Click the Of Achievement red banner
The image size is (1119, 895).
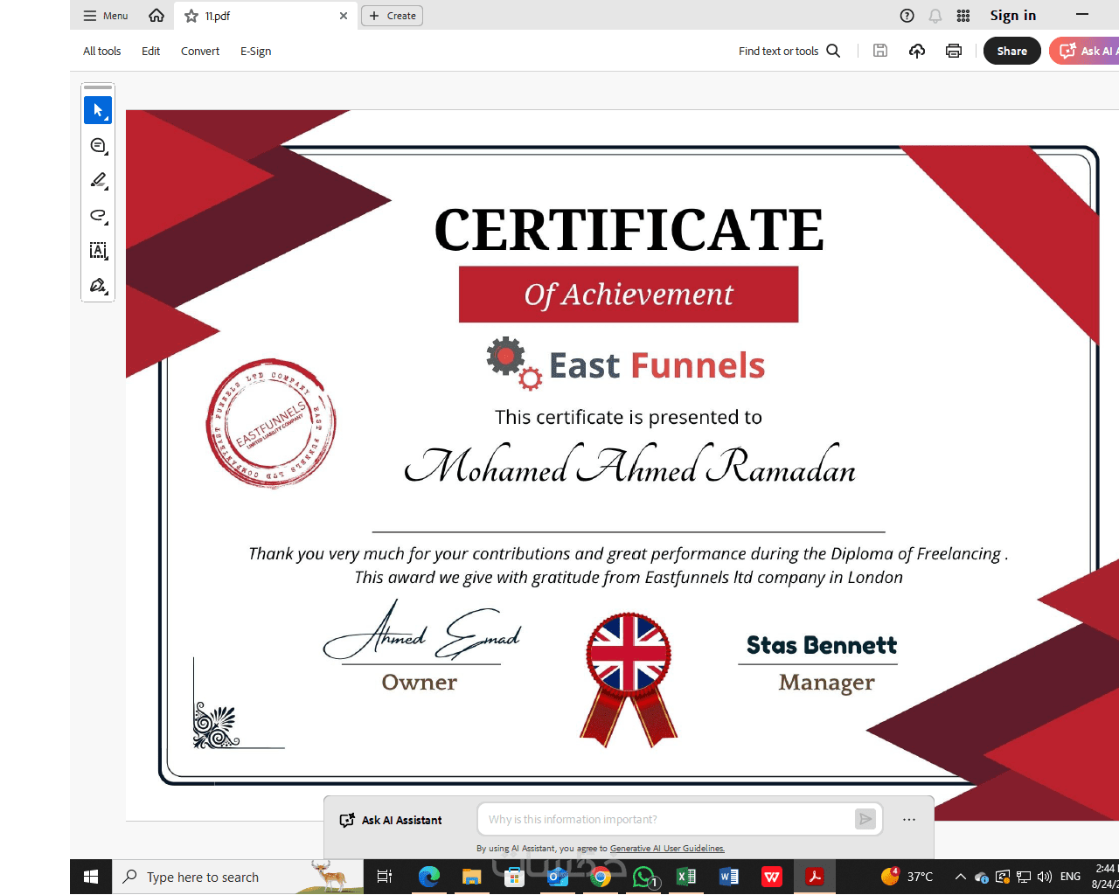tap(629, 295)
